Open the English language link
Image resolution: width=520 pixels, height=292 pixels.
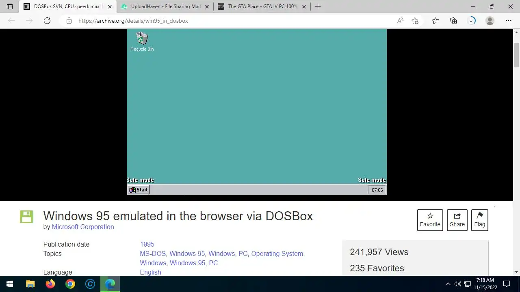coord(150,272)
